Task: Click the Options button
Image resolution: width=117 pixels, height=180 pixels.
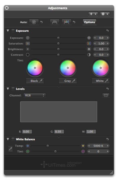Action: (x=89, y=22)
